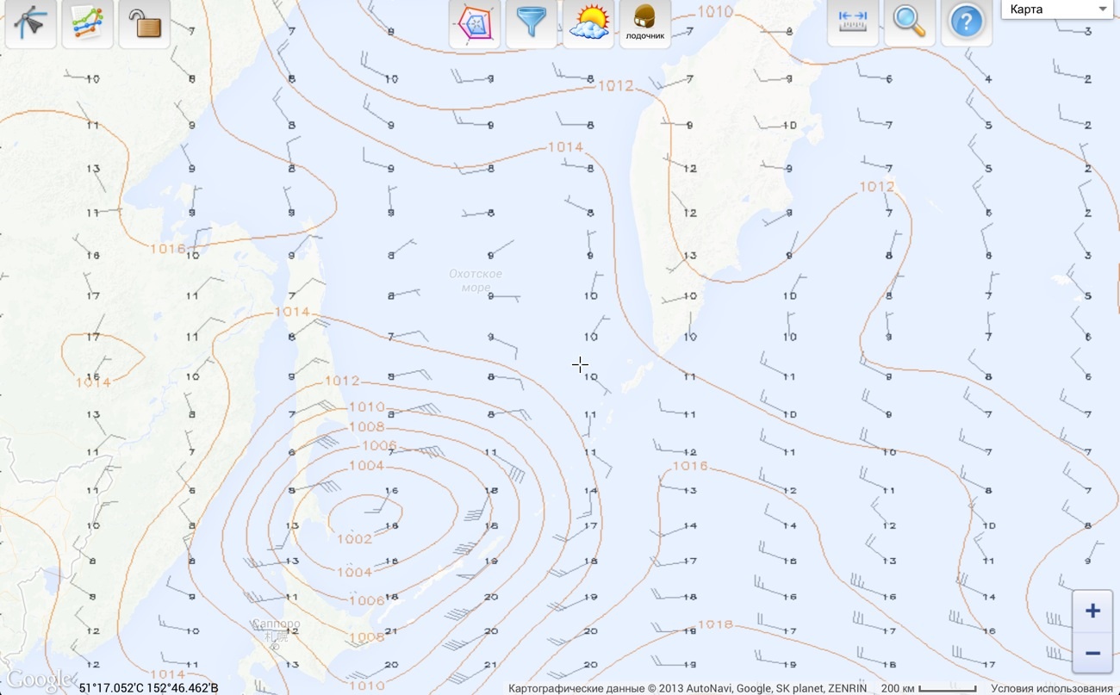Click the crosshair cursor marker on map
1120x695 pixels.
[580, 365]
